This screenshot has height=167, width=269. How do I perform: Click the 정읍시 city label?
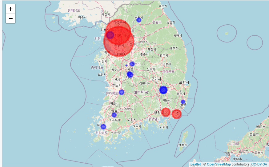114,104
